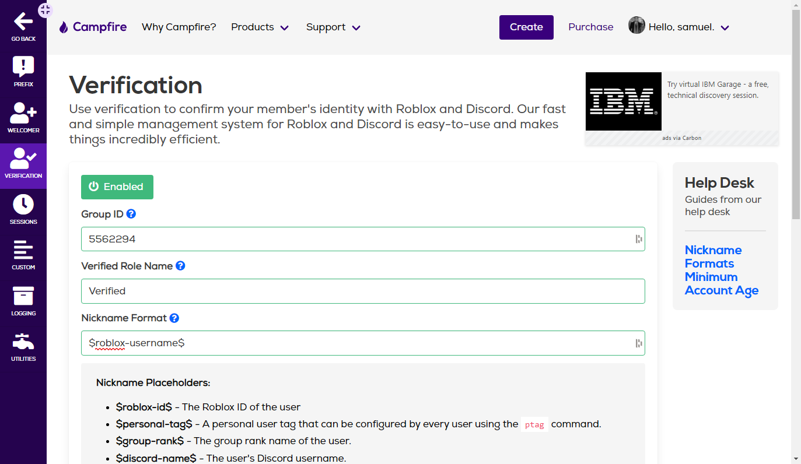Screen dimensions: 801x464
Task: Click the $roblox-id$ placeholder text
Action: point(144,407)
